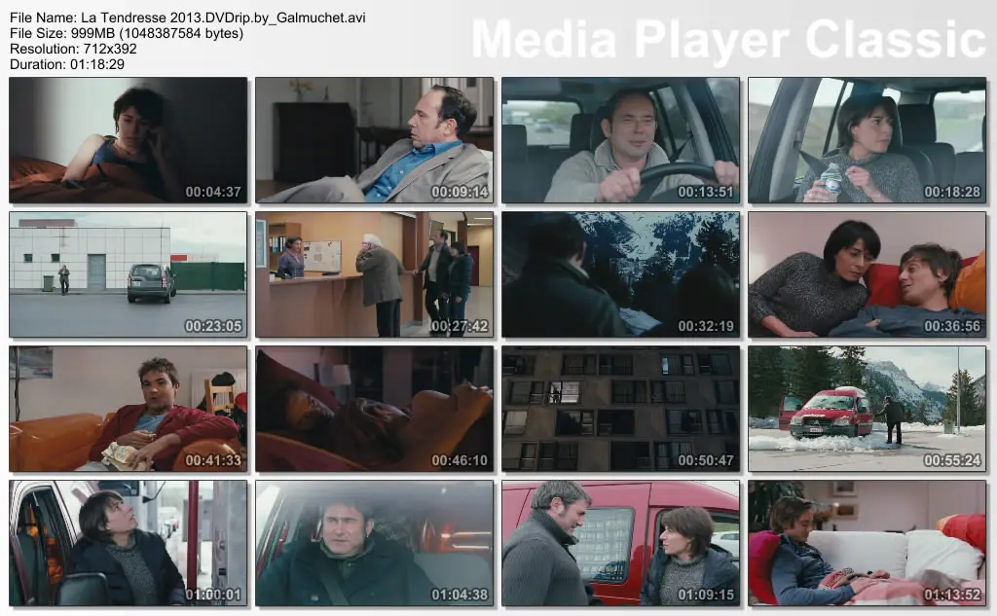Select the couch couple thumbnail at 00:36:56
This screenshot has height=616, width=997.
(868, 274)
